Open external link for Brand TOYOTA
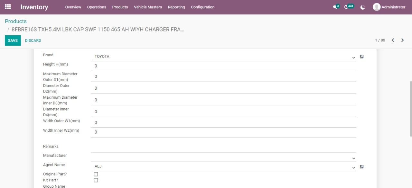Image resolution: width=412 pixels, height=188 pixels. pyautogui.click(x=361, y=57)
